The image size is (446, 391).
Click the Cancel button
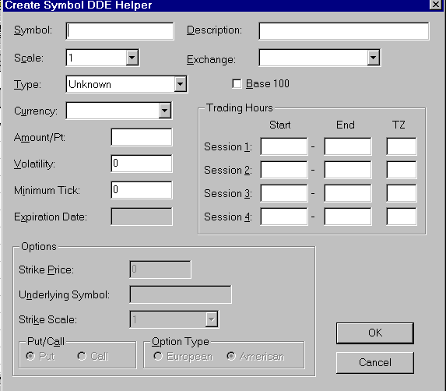pos(375,362)
